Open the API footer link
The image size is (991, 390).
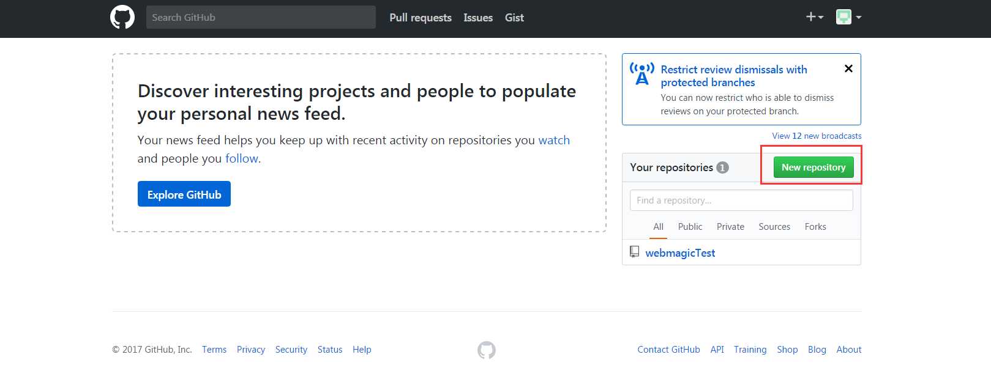tap(717, 350)
